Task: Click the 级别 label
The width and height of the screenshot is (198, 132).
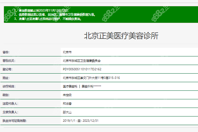Action: (6, 95)
